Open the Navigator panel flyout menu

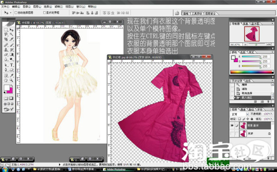click(x=272, y=23)
